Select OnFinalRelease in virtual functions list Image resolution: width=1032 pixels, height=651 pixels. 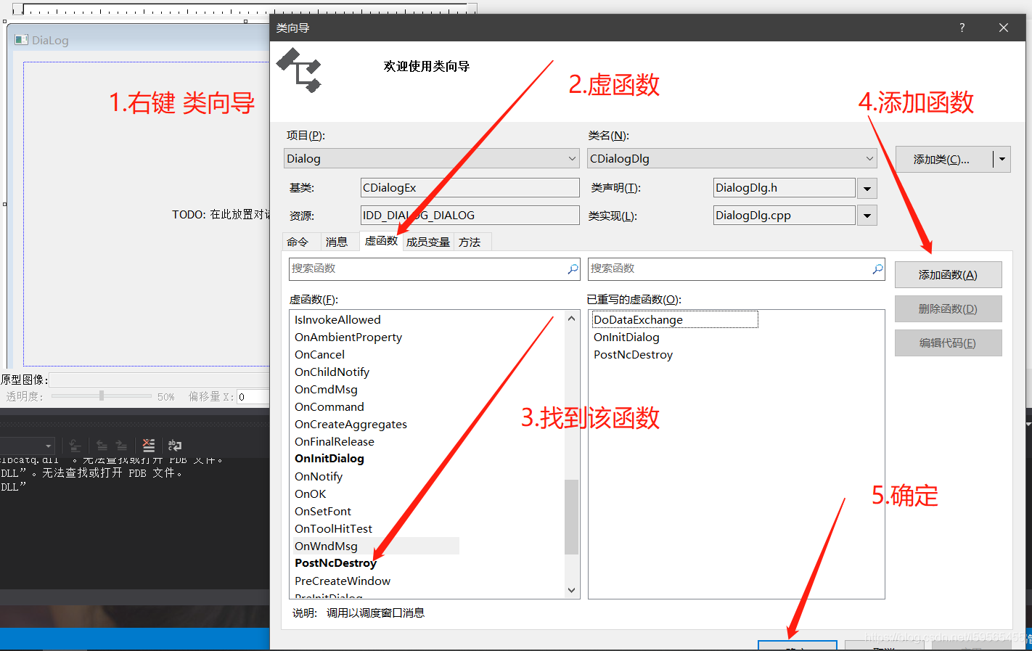(x=335, y=441)
